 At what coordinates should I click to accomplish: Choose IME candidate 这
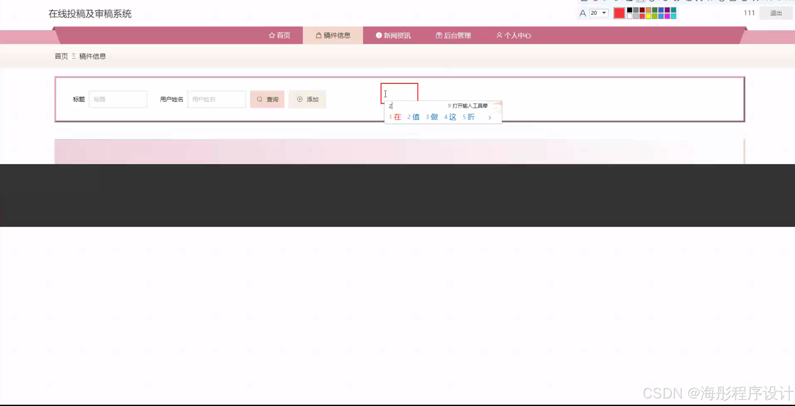click(452, 117)
